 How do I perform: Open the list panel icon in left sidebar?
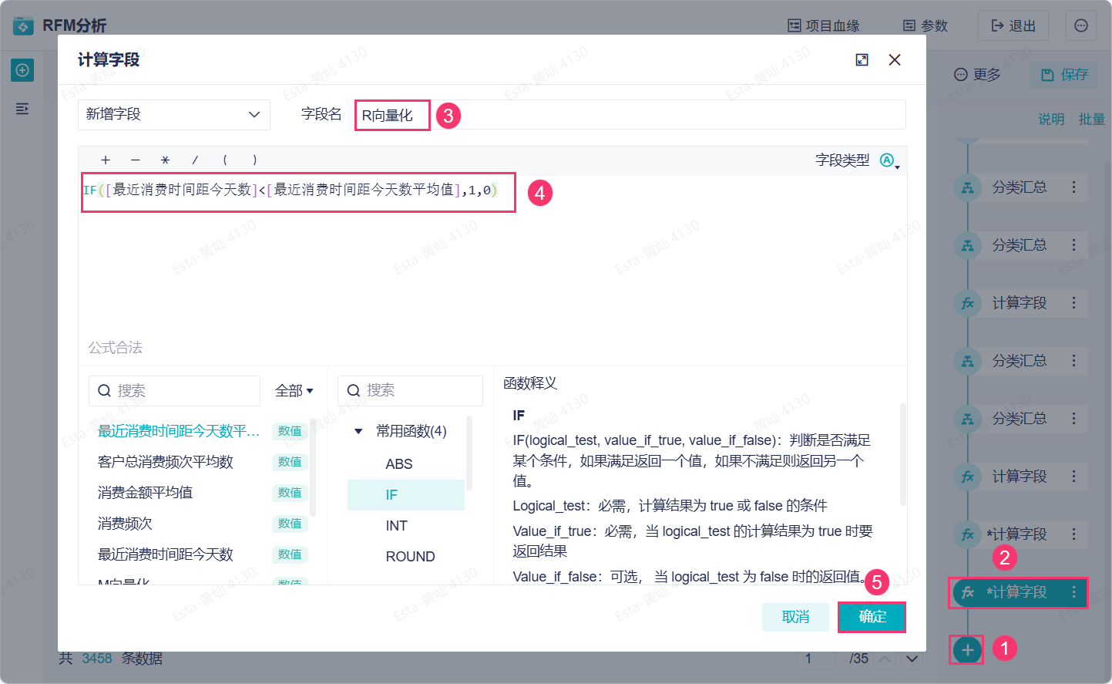[x=22, y=109]
